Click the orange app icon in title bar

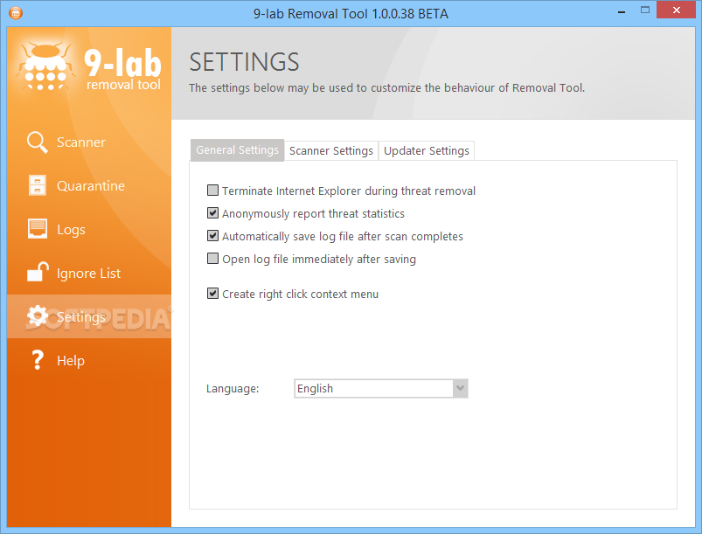coord(15,13)
